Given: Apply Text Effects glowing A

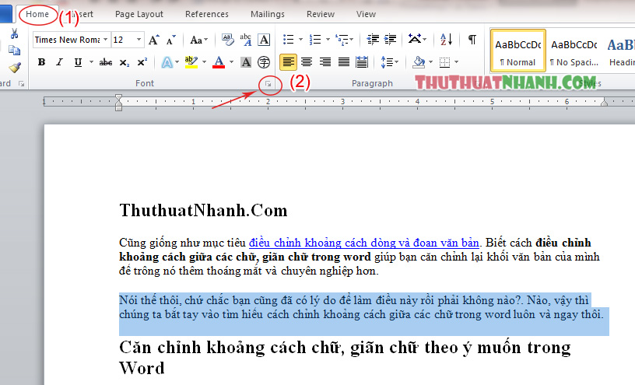Looking at the screenshot, I should 167,62.
